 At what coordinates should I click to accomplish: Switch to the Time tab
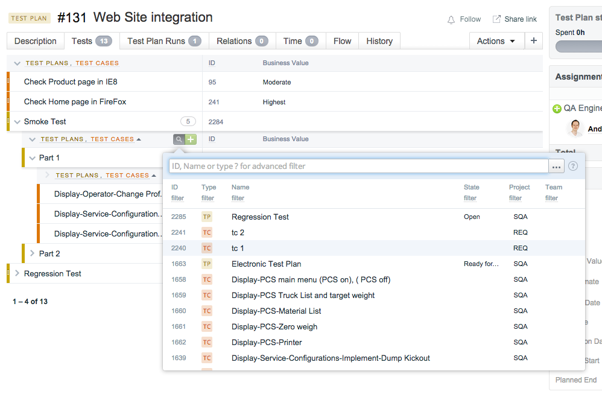301,41
